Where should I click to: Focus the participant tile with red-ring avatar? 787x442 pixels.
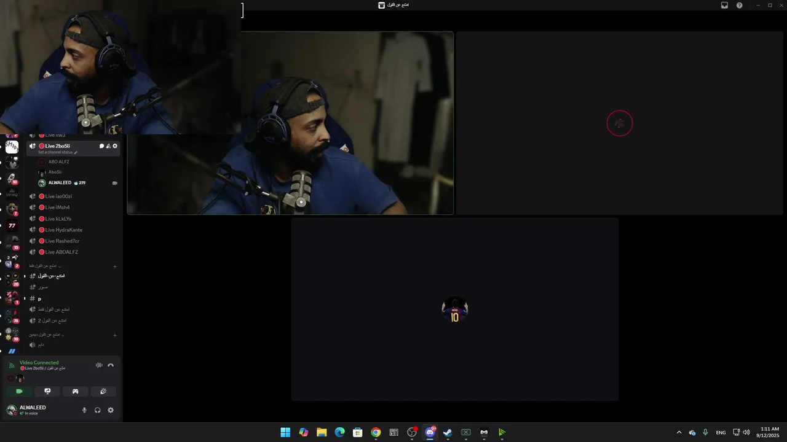(620, 123)
